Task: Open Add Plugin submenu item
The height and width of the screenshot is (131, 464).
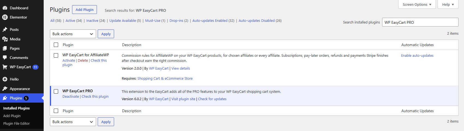Action: (x=12, y=116)
